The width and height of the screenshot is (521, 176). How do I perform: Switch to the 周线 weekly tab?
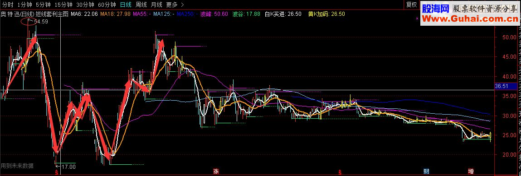point(141,5)
